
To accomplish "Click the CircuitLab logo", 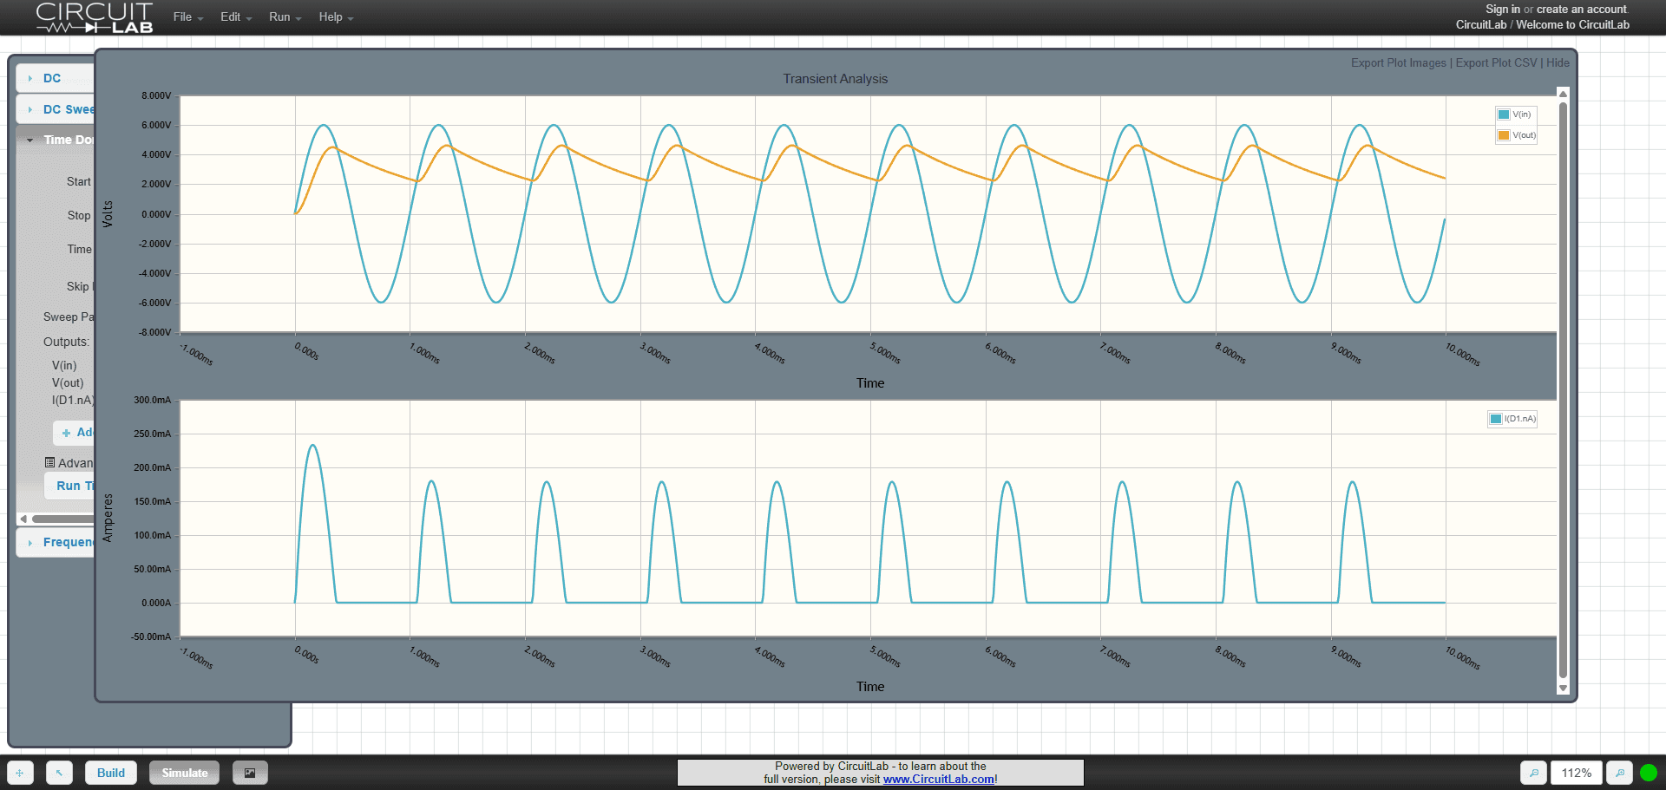I will click(94, 17).
